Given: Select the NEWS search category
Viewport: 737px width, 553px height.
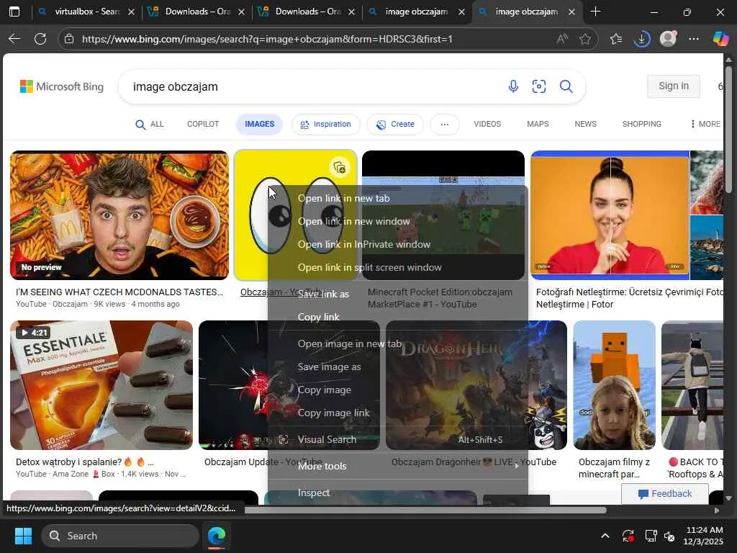Looking at the screenshot, I should pos(585,124).
